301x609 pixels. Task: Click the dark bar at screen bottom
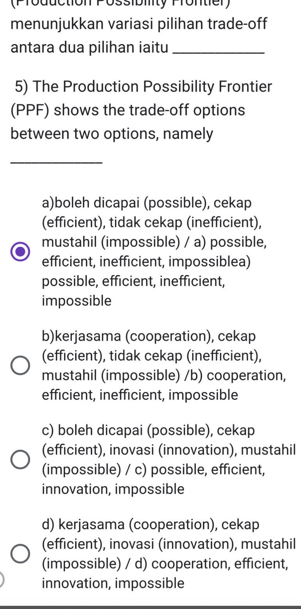tap(150, 607)
